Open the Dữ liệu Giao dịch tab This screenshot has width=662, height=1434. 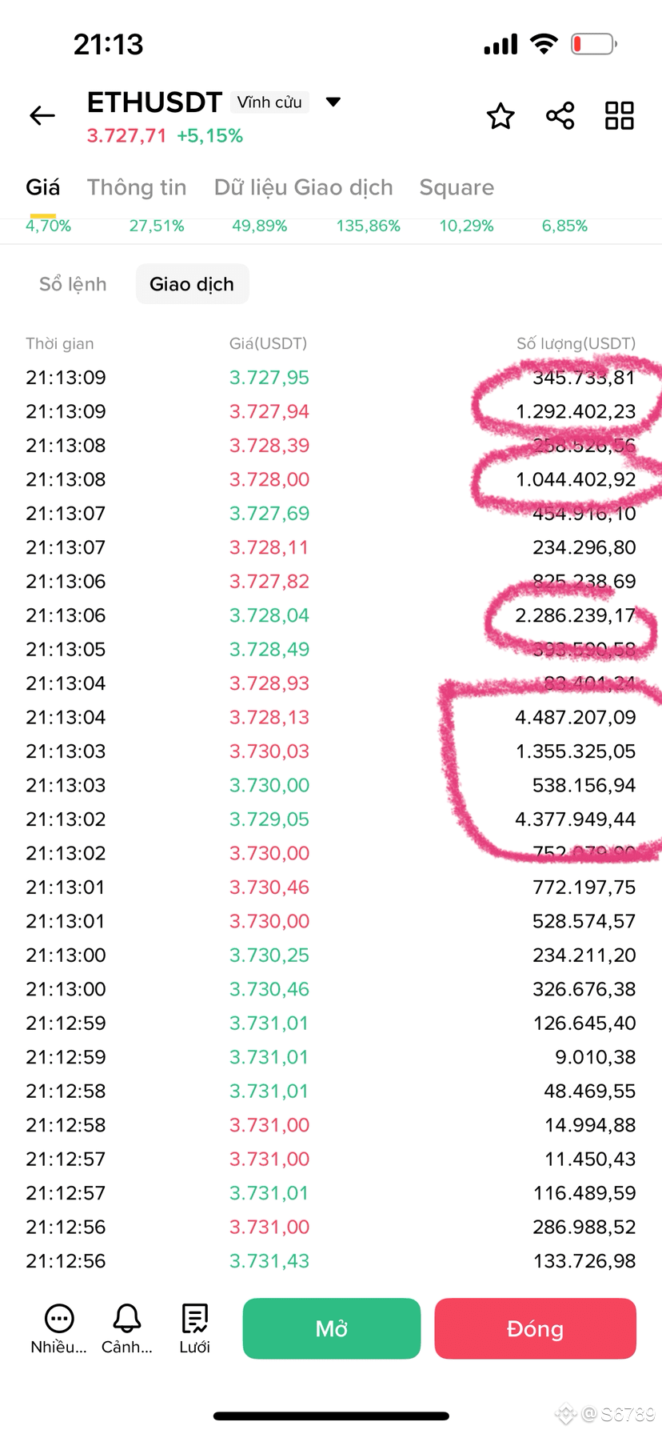coord(304,187)
